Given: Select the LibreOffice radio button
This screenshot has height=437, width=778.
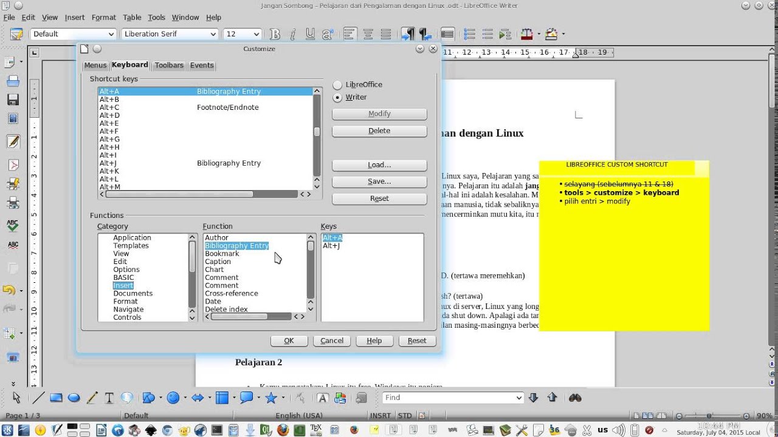Looking at the screenshot, I should point(337,85).
